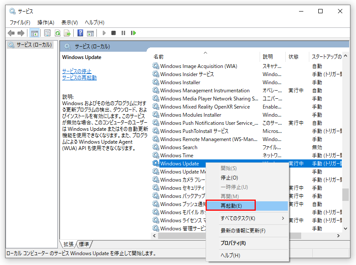Click the サービスの停止 link

click(x=77, y=71)
